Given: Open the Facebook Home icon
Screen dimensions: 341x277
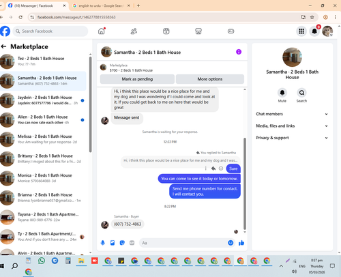Looking at the screenshot, I should click(102, 31).
